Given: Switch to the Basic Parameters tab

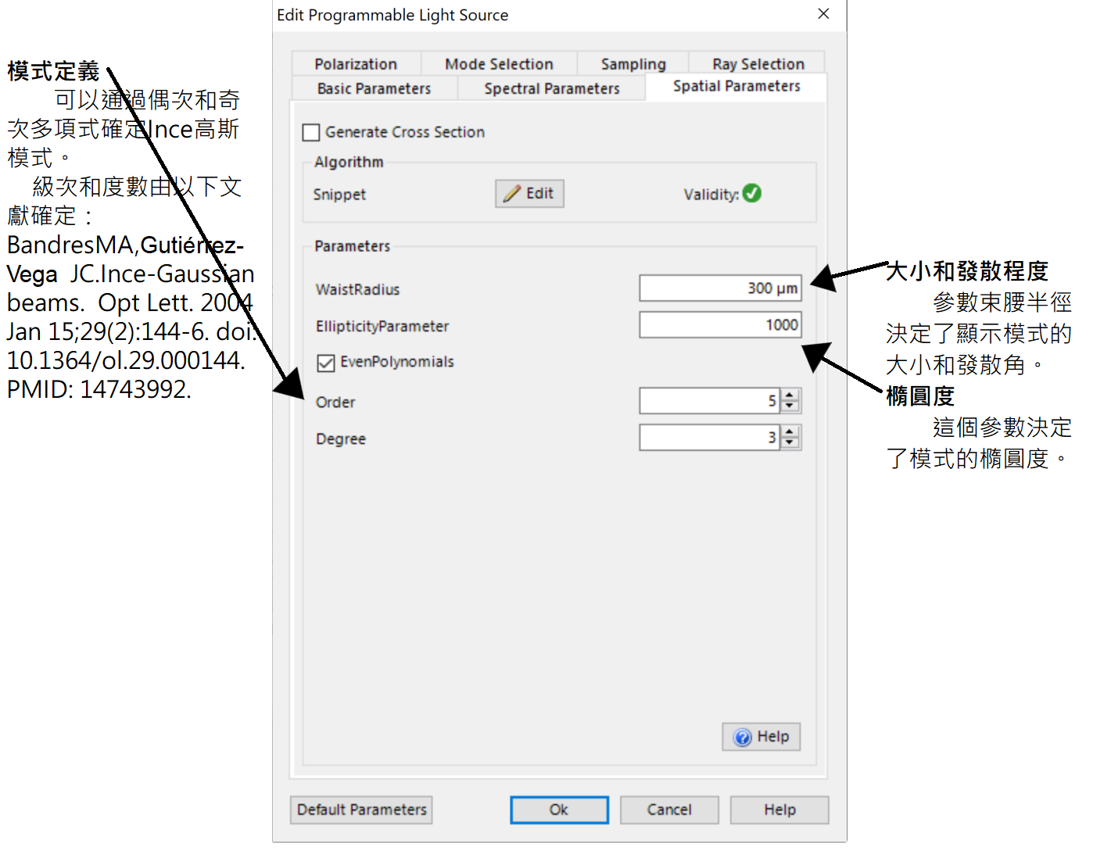Looking at the screenshot, I should 374,88.
